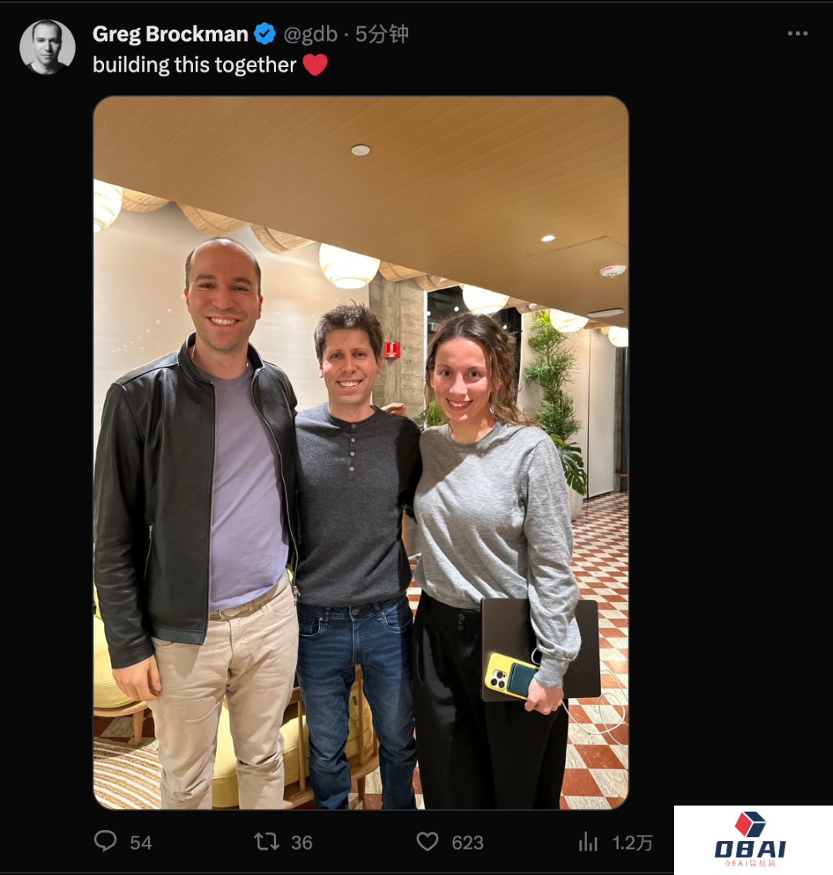Click the red cube in the OBAI logo
833x875 pixels.
click(750, 824)
